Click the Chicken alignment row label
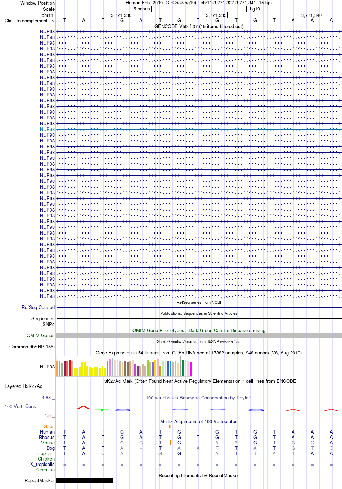 coord(46,459)
